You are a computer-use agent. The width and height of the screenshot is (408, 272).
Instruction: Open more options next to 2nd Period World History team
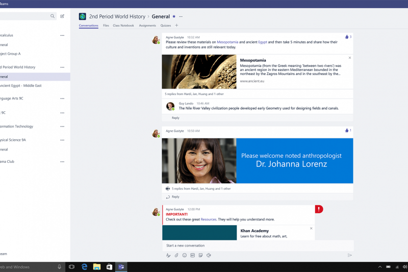point(62,67)
